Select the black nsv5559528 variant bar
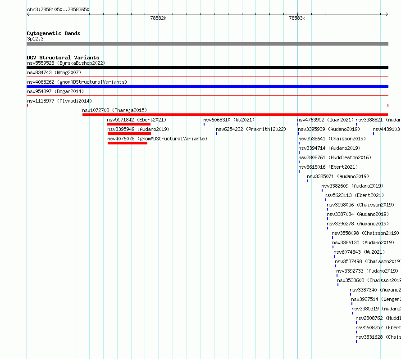Viewport: 401px width, 359px height. pyautogui.click(x=207, y=67)
